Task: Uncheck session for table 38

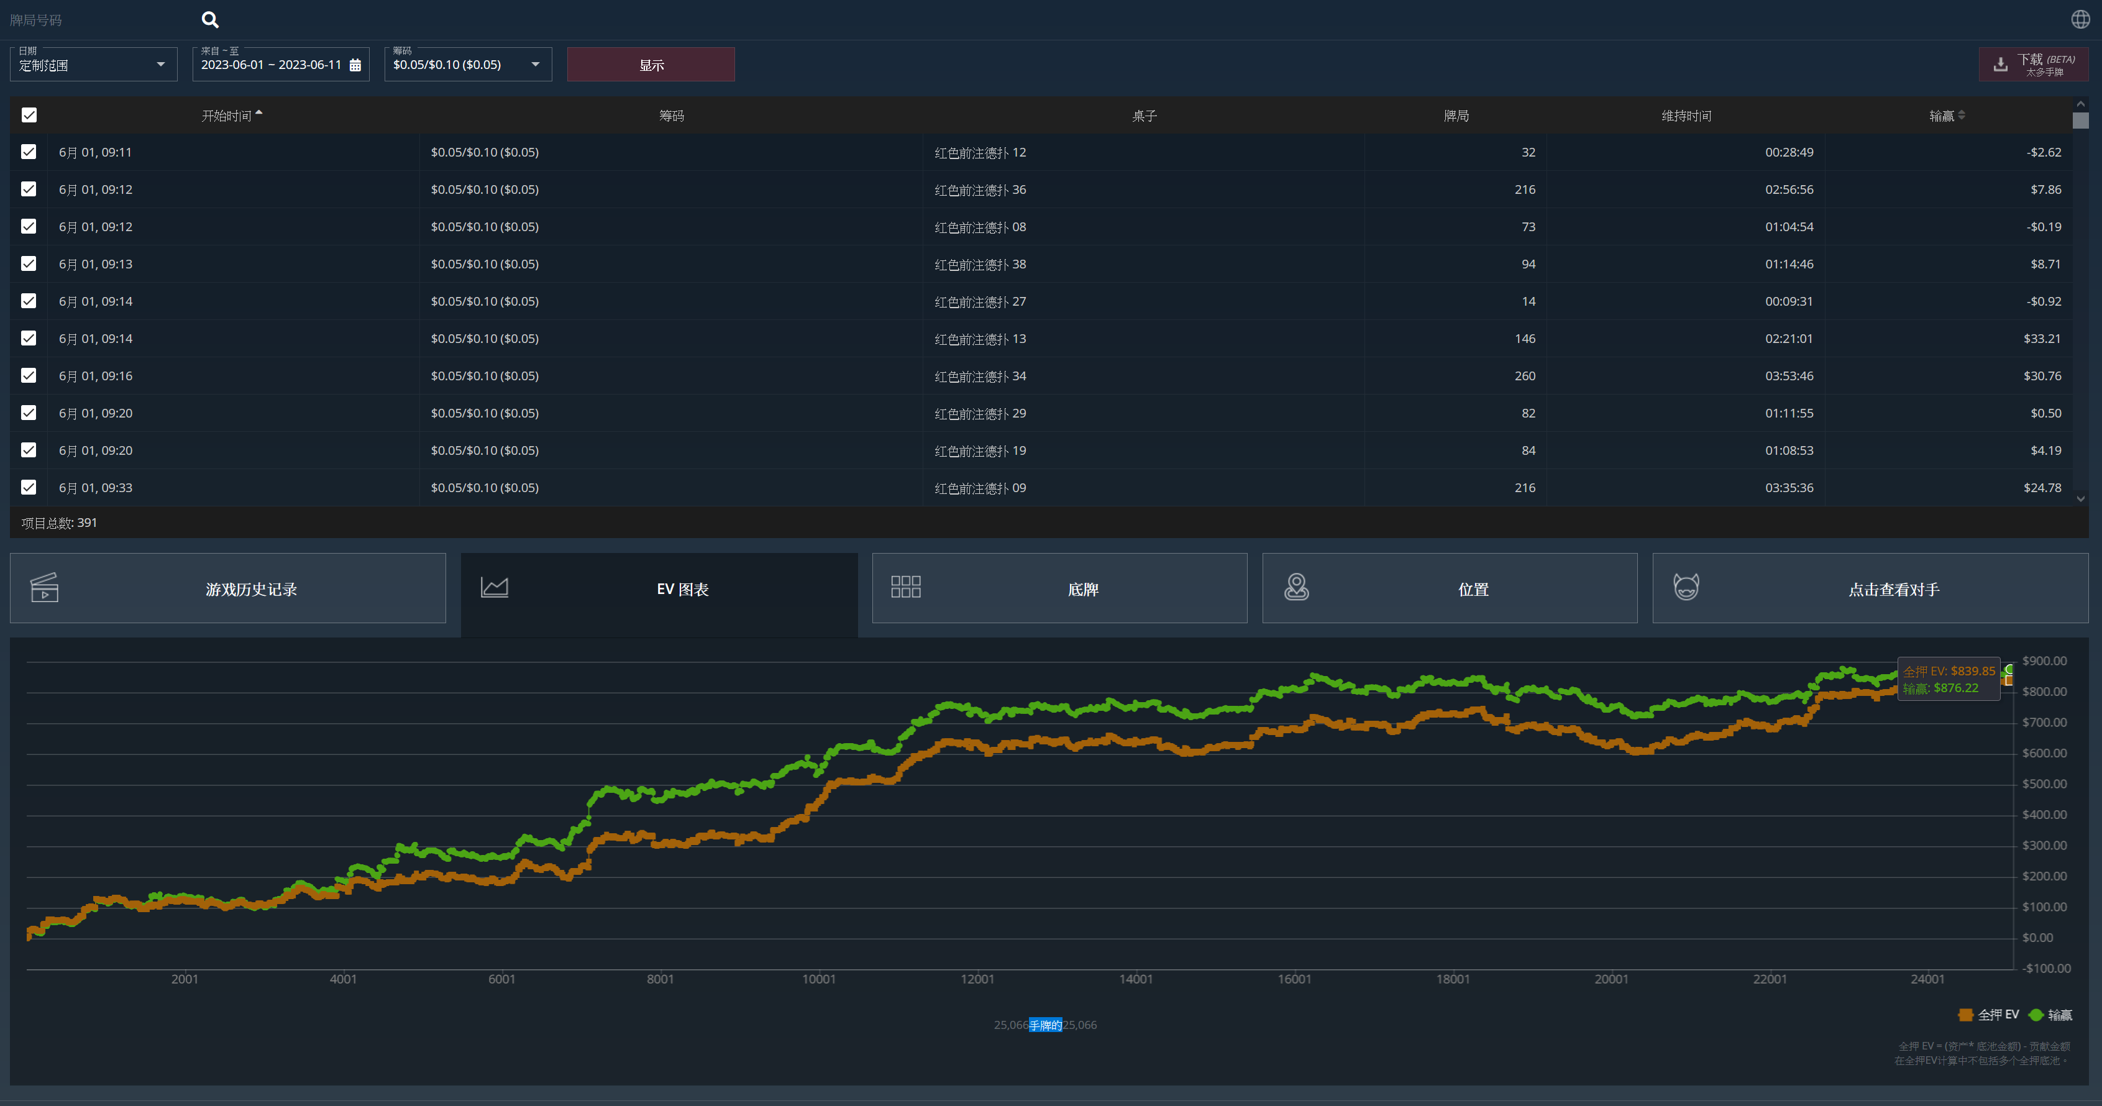Action: 29,263
